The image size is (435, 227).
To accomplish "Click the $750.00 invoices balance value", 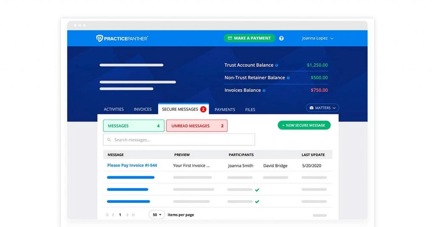I will [319, 90].
